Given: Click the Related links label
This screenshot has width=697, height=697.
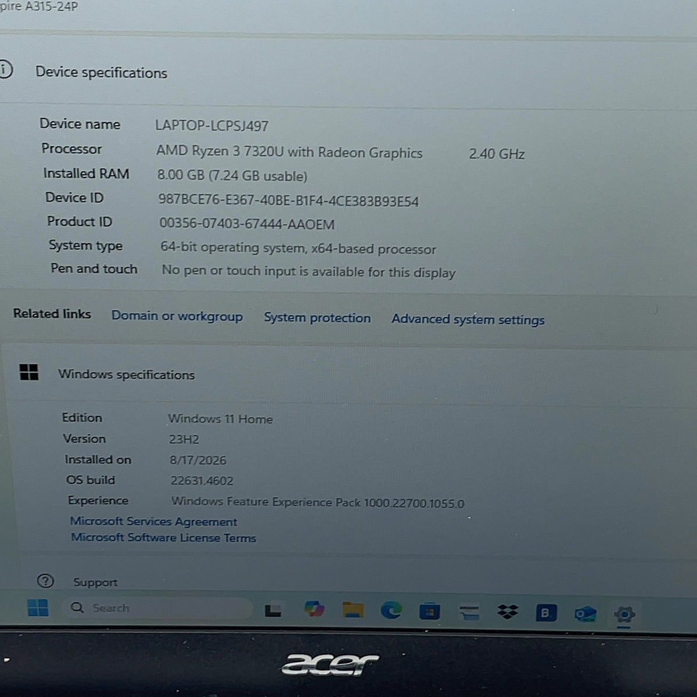Looking at the screenshot, I should [x=52, y=314].
